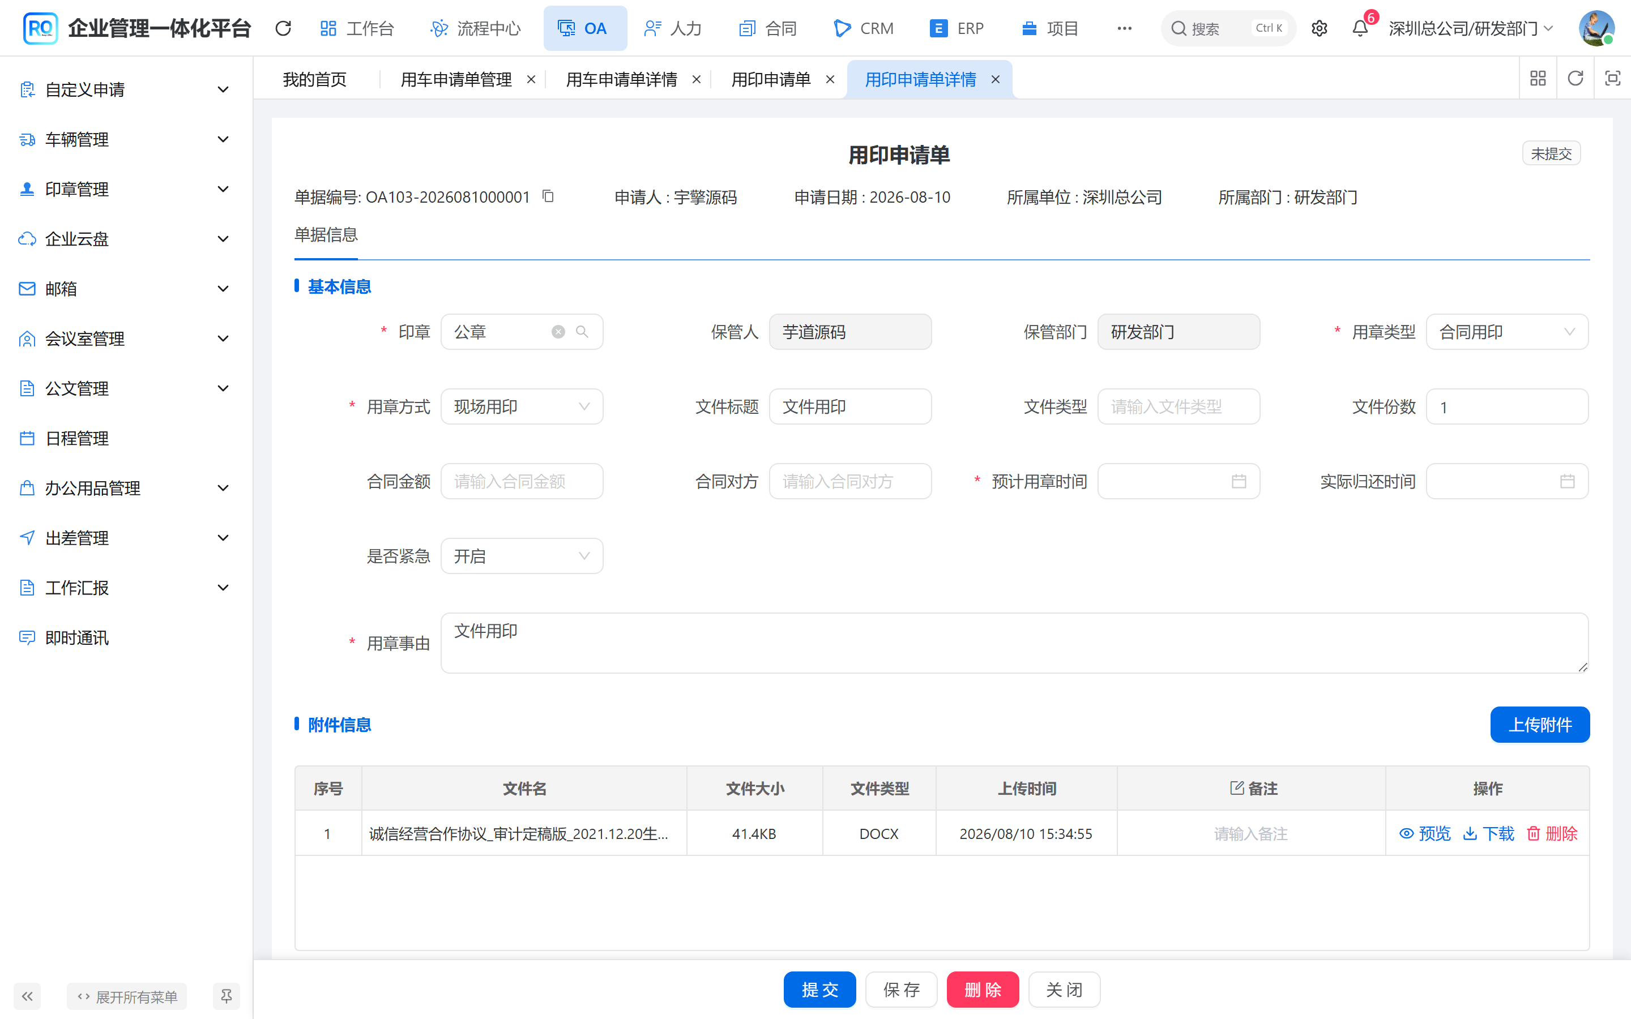Viewport: 1631px width, 1019px height.
Task: Open the settings gear icon
Action: [x=1319, y=28]
